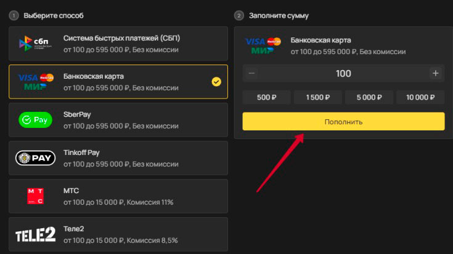
Task: Click the Tinkoff Pay logo badge
Action: tap(35, 157)
